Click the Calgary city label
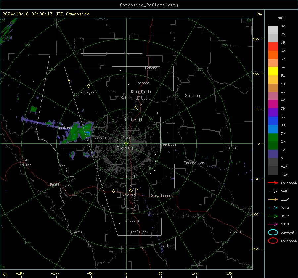This screenshot has width=298, height=278. click(129, 194)
